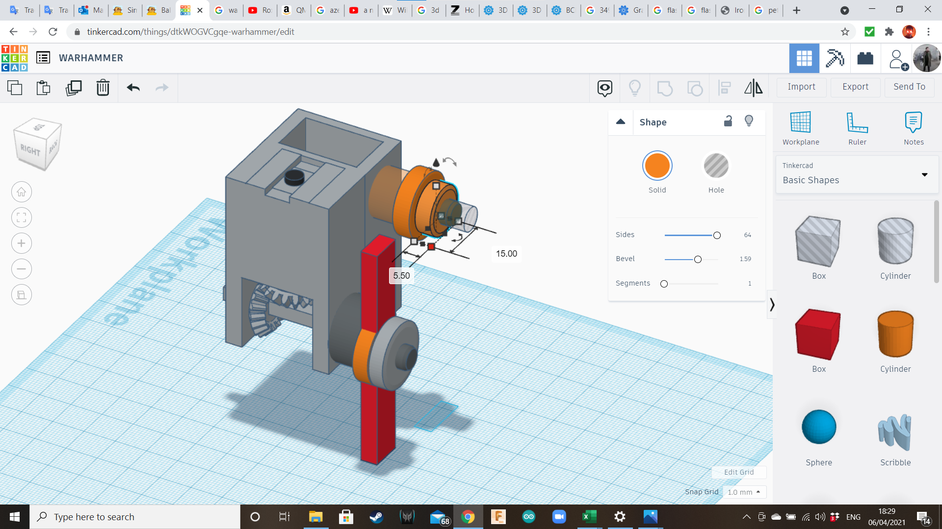
Task: Click the Home view icon
Action: pyautogui.click(x=22, y=192)
